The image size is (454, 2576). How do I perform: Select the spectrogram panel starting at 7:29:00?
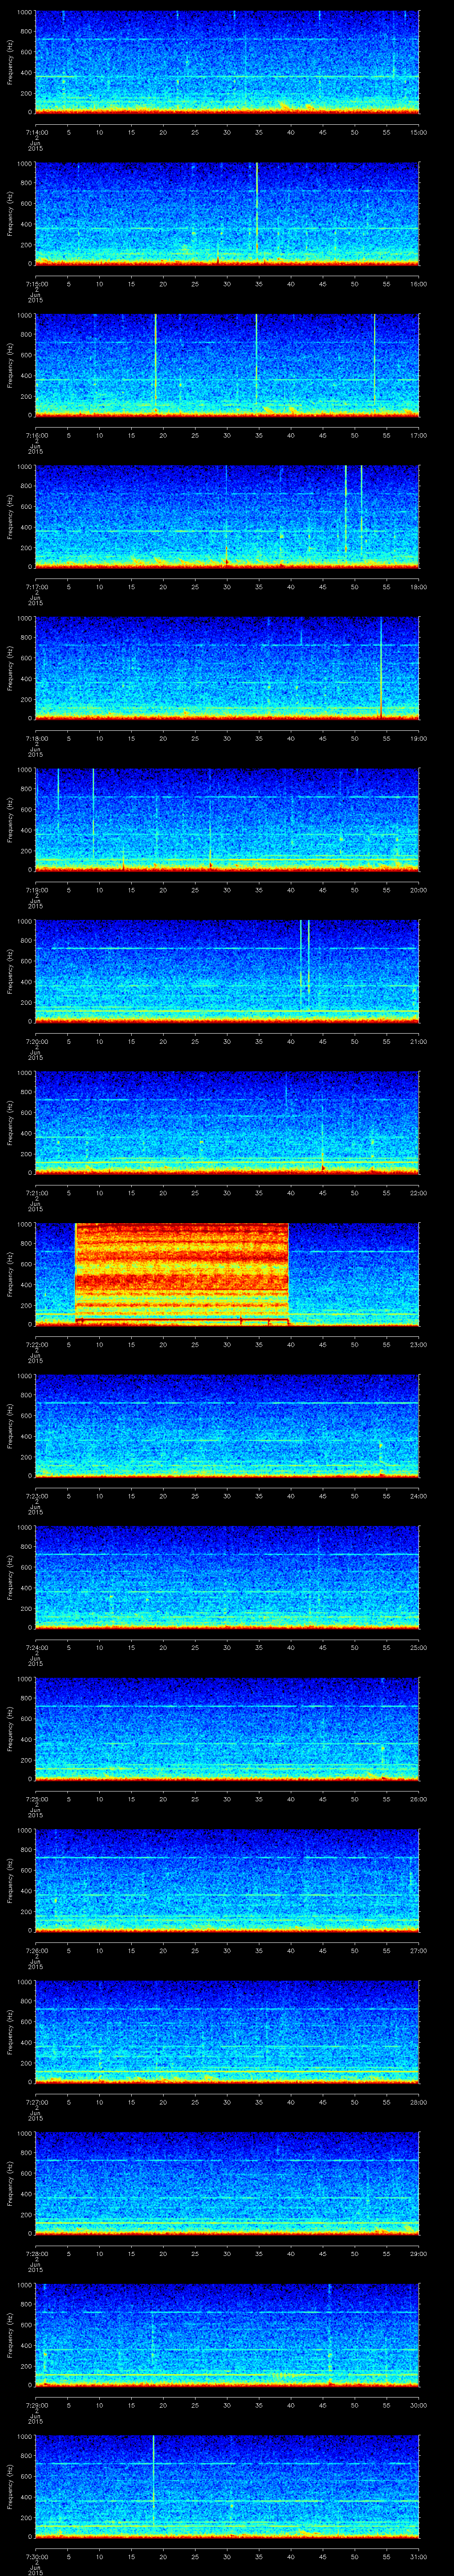(x=227, y=2334)
